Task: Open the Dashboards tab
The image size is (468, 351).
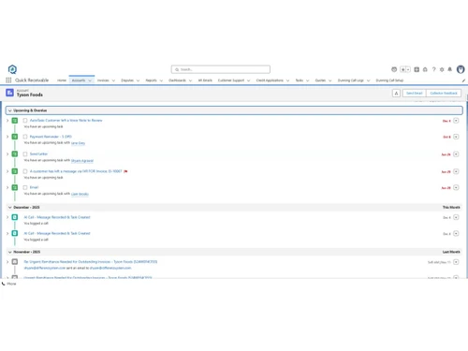Action: 177,80
